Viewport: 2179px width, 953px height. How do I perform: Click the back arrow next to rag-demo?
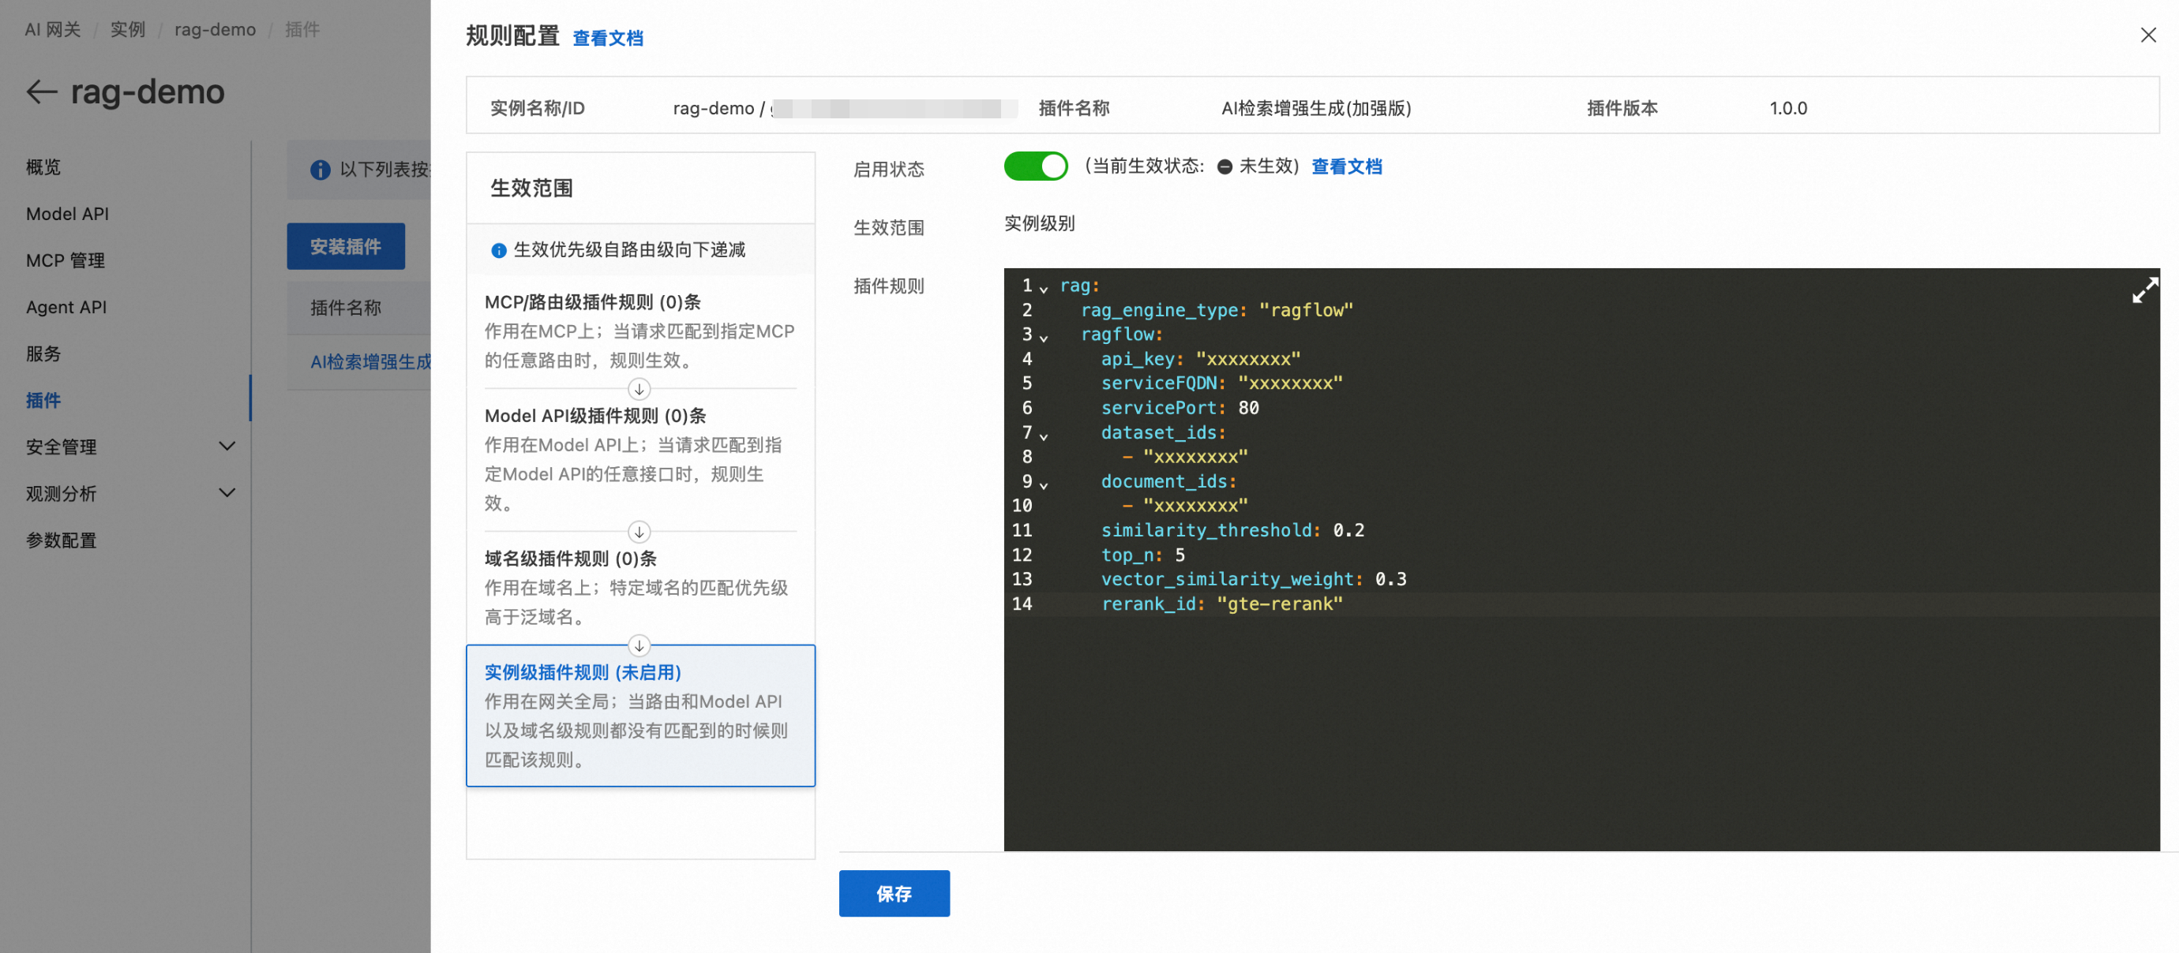coord(41,92)
